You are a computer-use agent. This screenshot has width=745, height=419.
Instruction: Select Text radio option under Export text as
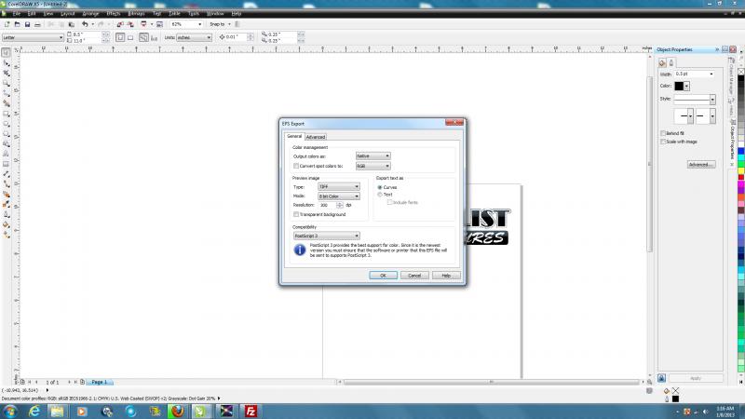(380, 195)
